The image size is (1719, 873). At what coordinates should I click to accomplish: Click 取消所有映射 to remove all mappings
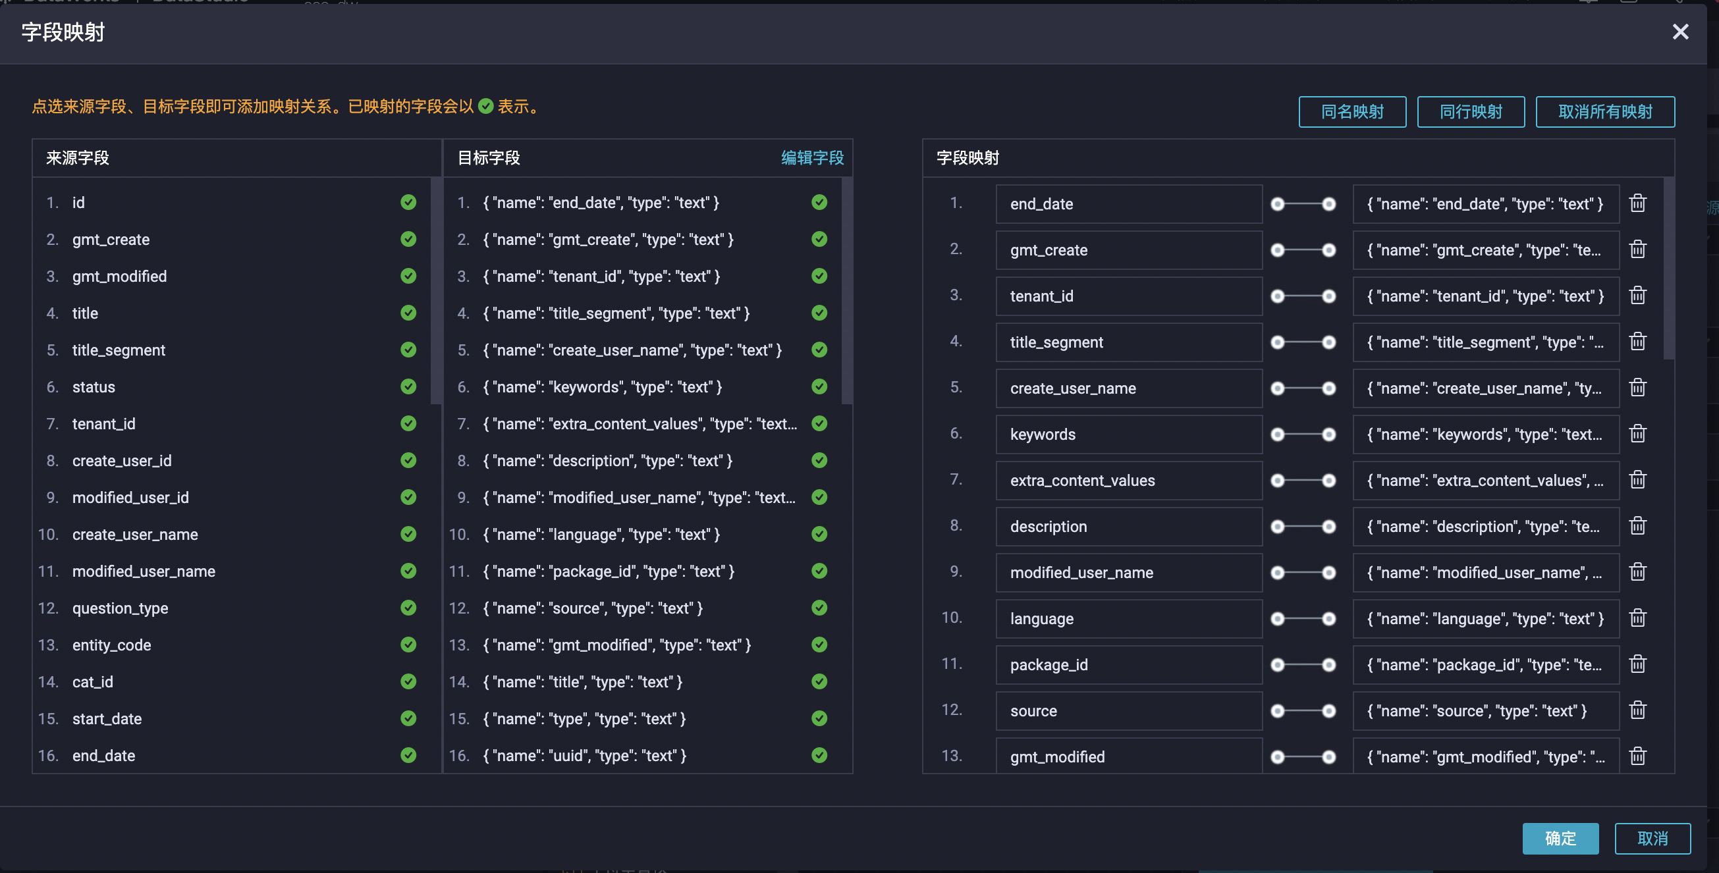coord(1606,111)
